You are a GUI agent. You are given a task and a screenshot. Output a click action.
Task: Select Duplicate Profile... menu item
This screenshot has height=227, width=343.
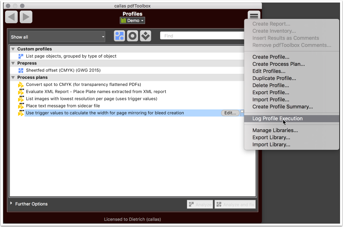point(274,78)
